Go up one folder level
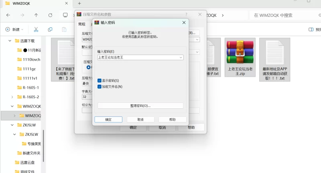Image resolution: width=321 pixels, height=173 pixels. (36, 15)
